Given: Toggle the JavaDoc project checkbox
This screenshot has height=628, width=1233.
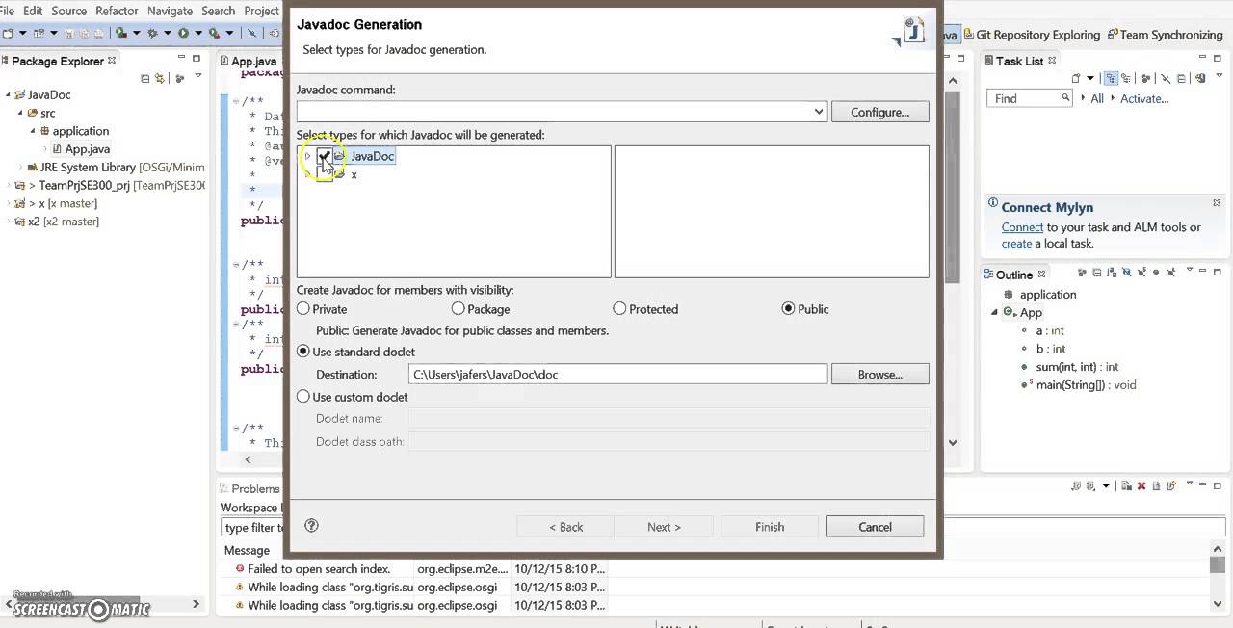Looking at the screenshot, I should click(x=325, y=156).
